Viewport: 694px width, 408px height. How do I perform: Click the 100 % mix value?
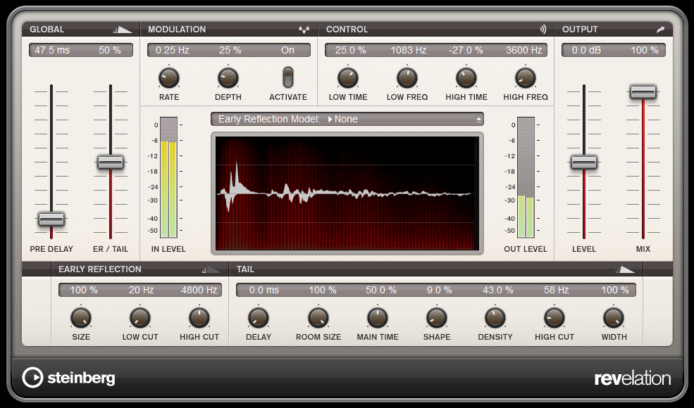pyautogui.click(x=645, y=51)
